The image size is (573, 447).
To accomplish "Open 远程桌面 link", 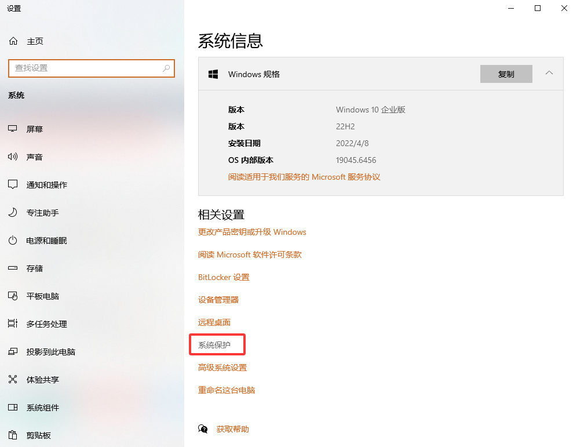I will (x=214, y=322).
